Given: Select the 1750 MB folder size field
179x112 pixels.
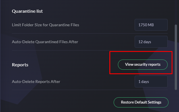Looking at the screenshot, I should 151,25.
